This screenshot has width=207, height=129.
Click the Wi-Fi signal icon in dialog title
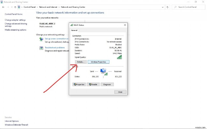click(x=72, y=25)
